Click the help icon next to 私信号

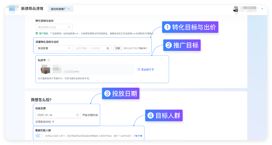[x=49, y=60]
